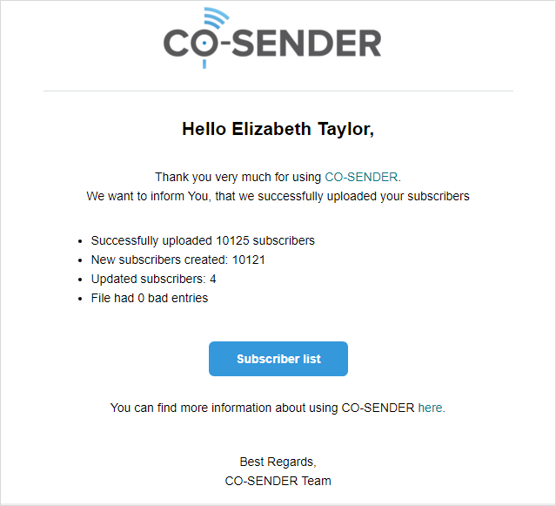Click the 'You can find more information' text
Screen dimensions: 556x506
pyautogui.click(x=263, y=408)
